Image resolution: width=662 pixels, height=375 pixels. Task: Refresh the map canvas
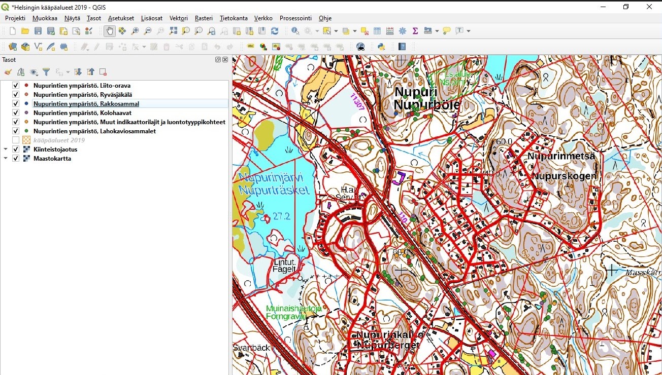(275, 31)
